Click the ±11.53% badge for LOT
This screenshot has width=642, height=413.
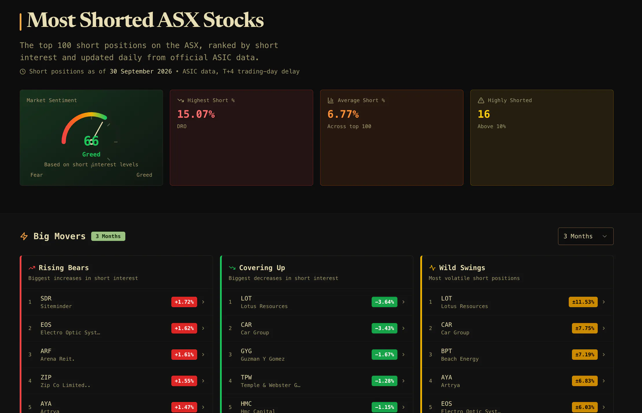[583, 302]
